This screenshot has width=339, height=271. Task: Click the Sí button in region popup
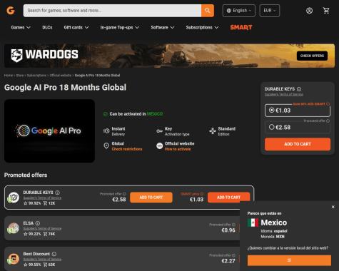(289, 260)
